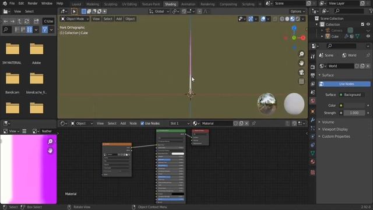The height and width of the screenshot is (210, 373).
Task: Click the Material name field
Action: coord(216,123)
